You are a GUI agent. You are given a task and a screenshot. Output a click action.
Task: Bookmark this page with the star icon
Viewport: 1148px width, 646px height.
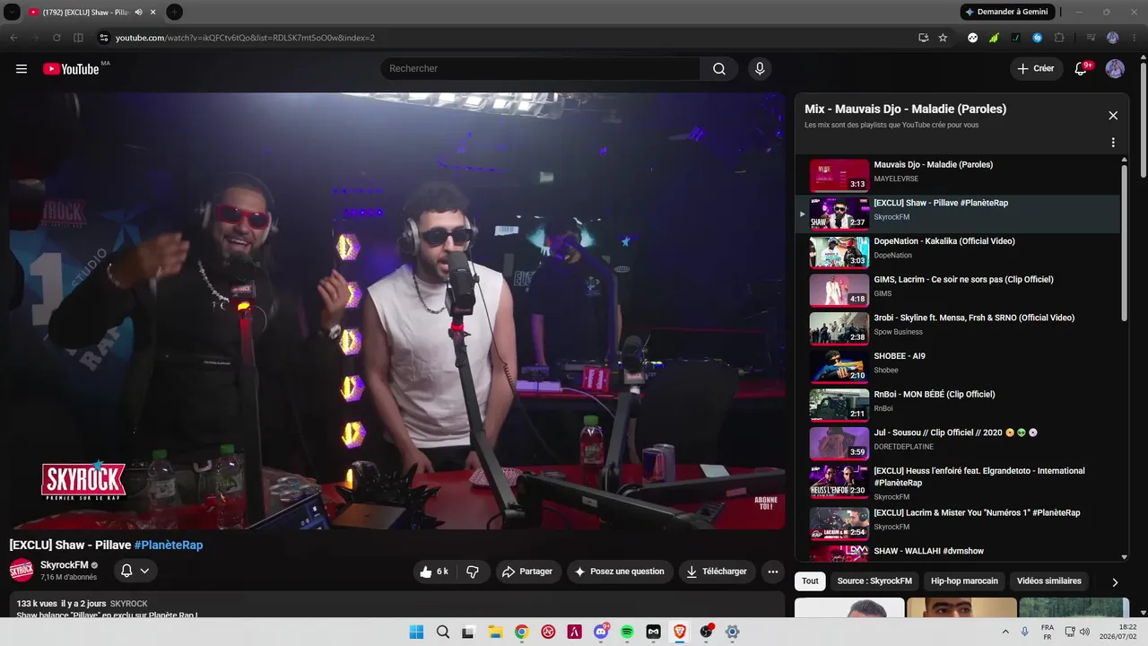click(943, 38)
